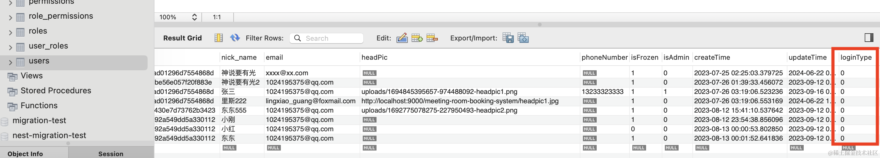Click the insert new row icon
The height and width of the screenshot is (158, 880).
tap(417, 38)
